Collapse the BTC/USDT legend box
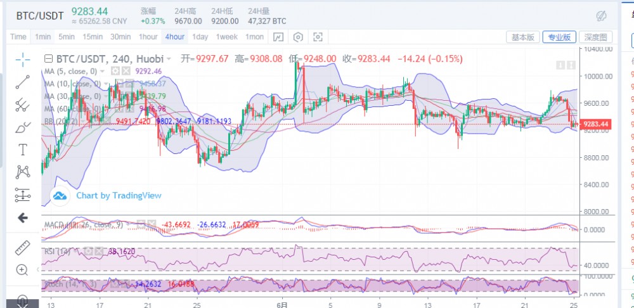Viewport: 634px width, 308px height. pos(48,59)
